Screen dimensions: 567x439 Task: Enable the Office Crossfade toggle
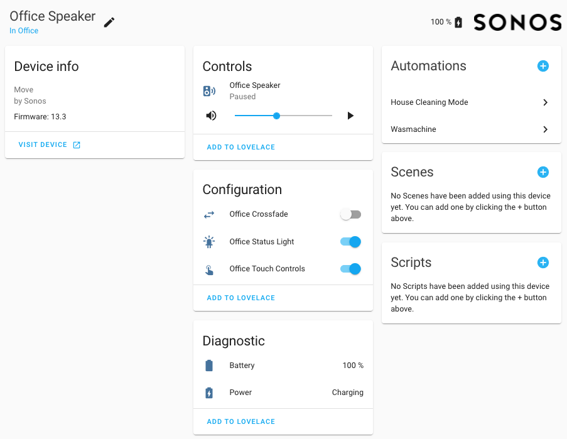tap(350, 214)
